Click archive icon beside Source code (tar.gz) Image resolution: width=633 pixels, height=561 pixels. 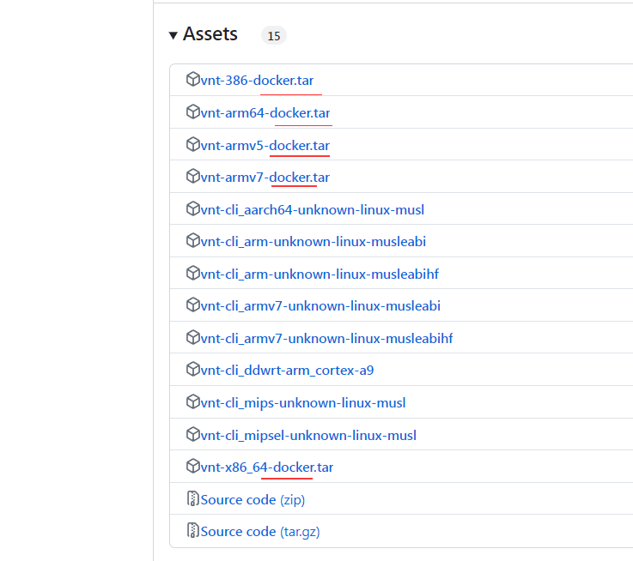tap(193, 530)
